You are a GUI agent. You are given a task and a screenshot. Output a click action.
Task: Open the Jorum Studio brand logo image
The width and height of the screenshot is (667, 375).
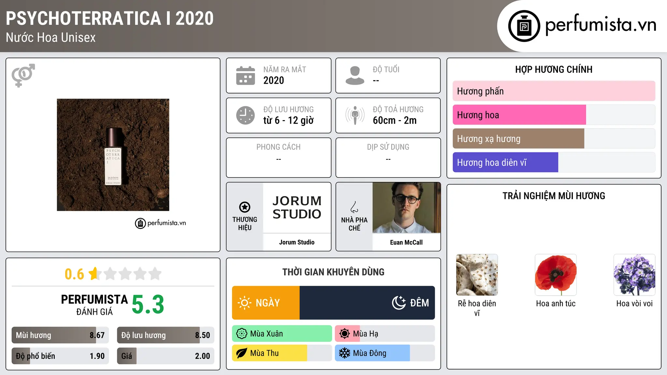tap(297, 208)
